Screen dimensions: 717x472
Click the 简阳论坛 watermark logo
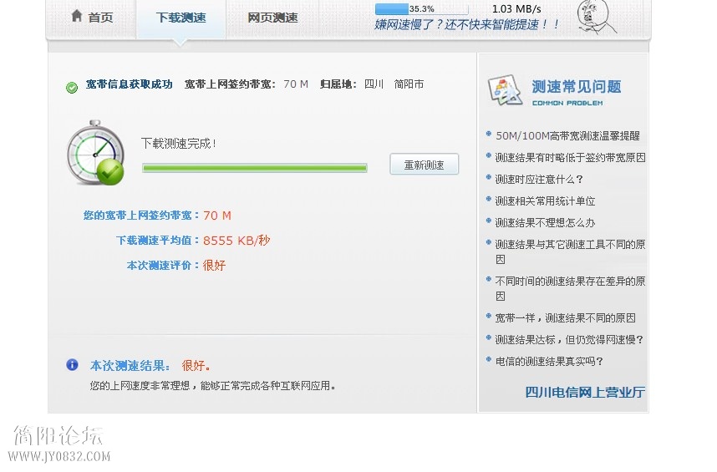(x=58, y=443)
